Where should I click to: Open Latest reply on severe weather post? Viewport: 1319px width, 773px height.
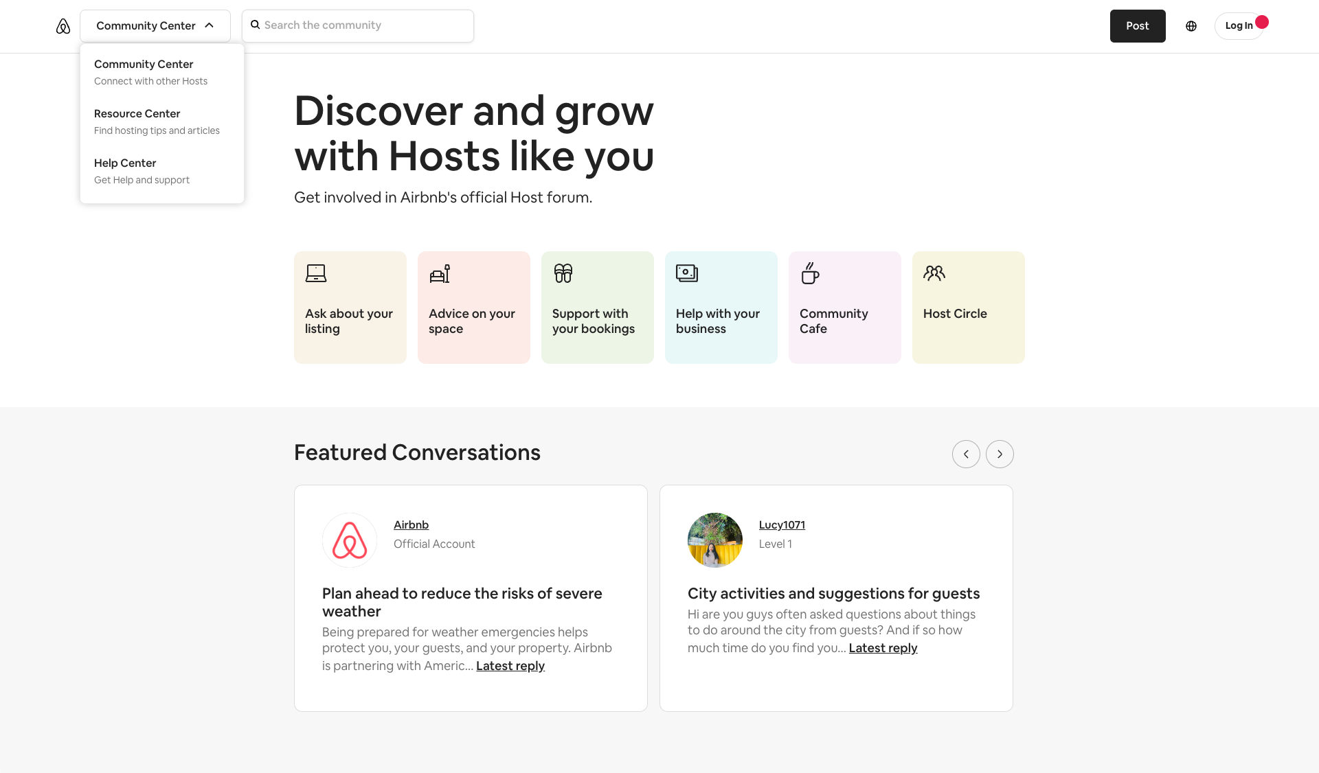[510, 666]
